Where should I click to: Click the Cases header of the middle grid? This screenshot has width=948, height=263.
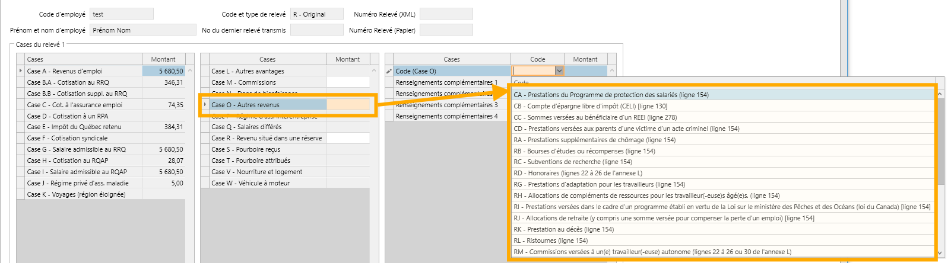click(x=268, y=59)
